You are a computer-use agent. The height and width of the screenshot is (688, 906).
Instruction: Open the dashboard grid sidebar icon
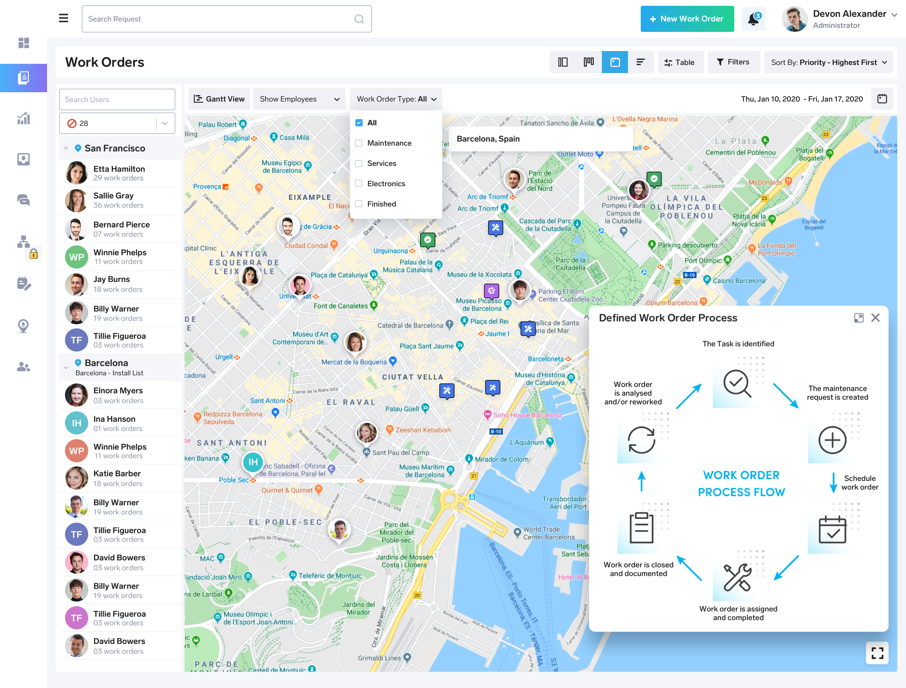point(23,43)
